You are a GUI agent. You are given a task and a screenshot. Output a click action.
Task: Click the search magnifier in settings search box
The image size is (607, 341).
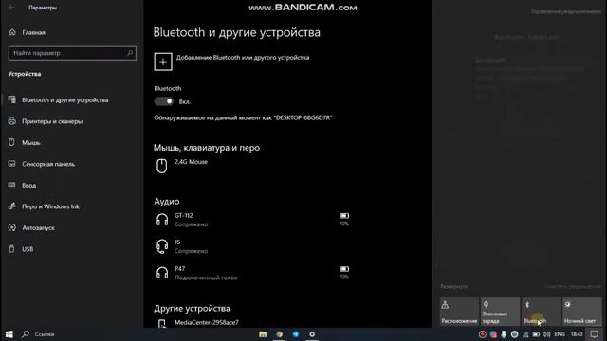click(x=130, y=53)
